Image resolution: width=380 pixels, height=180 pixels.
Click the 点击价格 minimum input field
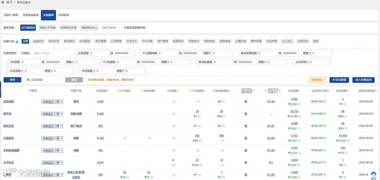tap(319, 62)
